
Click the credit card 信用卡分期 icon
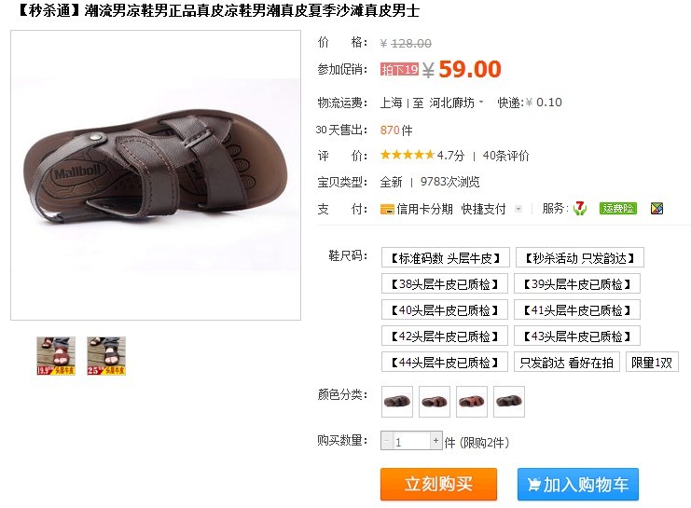point(387,210)
